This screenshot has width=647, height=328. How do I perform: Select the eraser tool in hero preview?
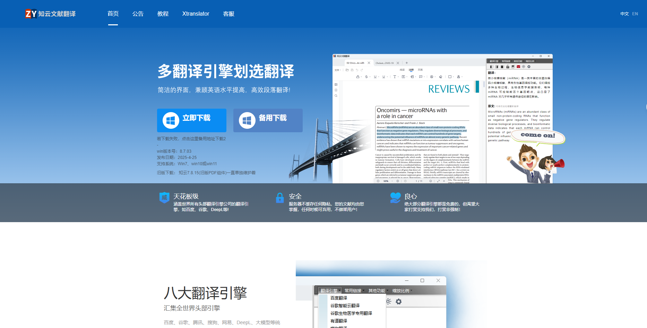[x=441, y=77]
